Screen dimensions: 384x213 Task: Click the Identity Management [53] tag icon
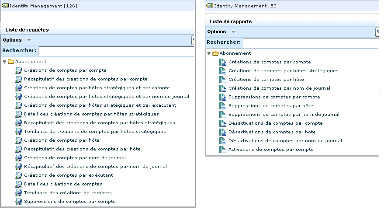210,6
